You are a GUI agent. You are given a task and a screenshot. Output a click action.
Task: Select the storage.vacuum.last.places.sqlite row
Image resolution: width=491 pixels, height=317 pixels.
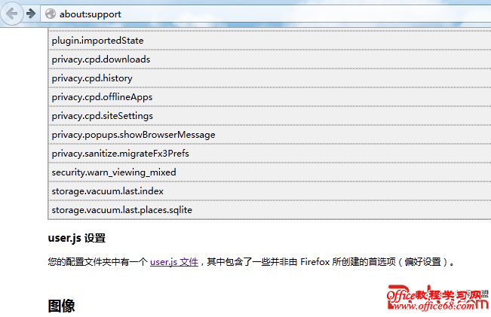click(269, 210)
